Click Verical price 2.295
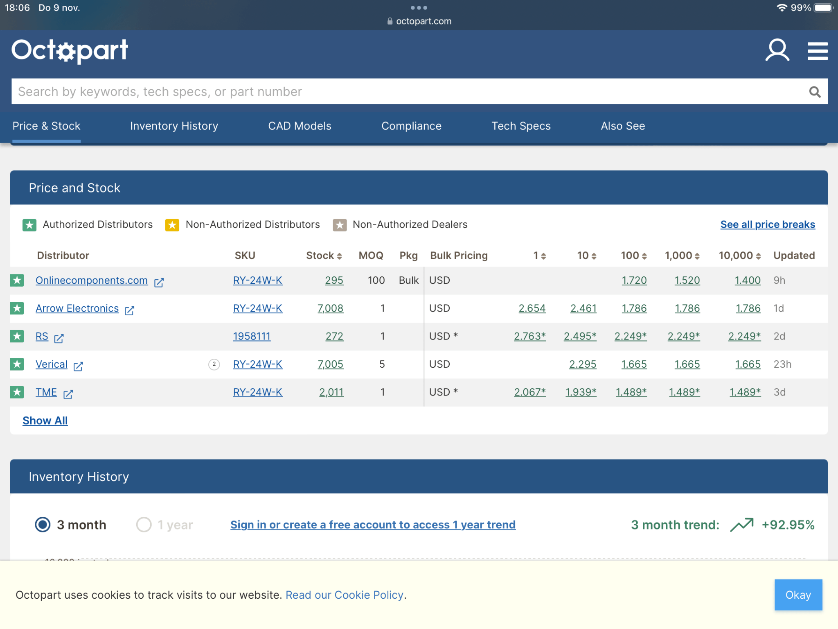 (x=583, y=364)
